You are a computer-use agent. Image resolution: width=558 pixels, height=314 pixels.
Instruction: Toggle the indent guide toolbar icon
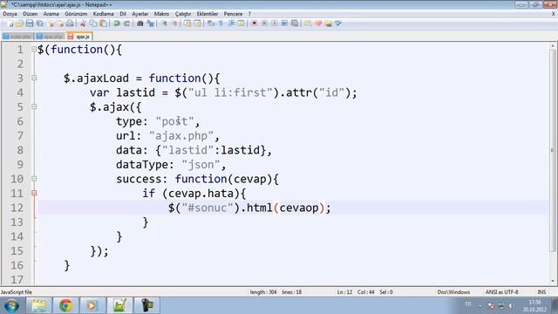231,24
